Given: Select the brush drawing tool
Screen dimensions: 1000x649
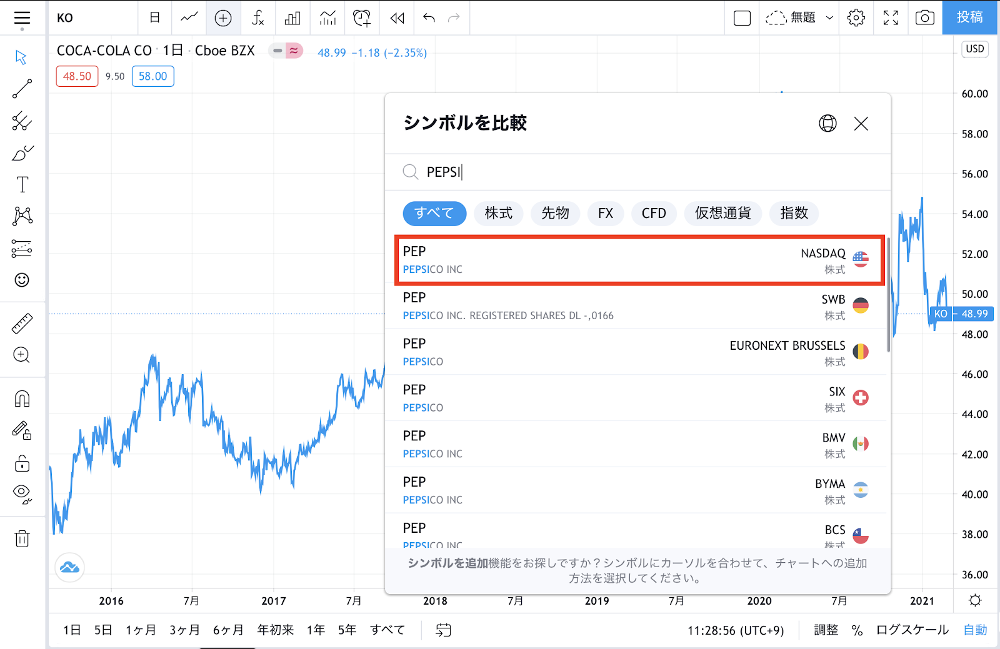Looking at the screenshot, I should pos(22,152).
